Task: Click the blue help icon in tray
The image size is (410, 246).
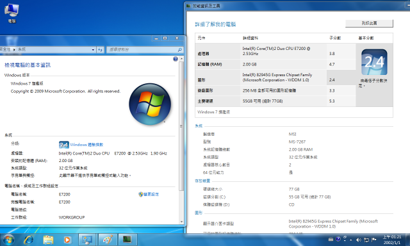Action: point(338,239)
